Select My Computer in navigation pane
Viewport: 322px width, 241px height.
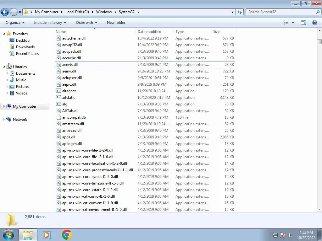point(25,106)
